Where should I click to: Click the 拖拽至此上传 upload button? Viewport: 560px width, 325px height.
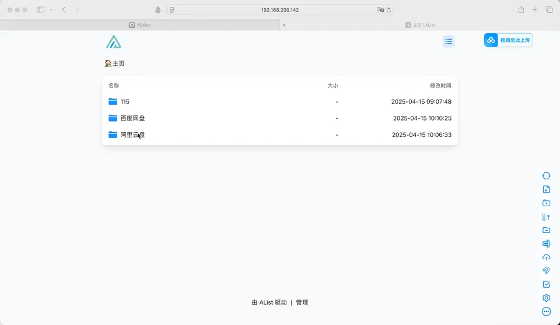[508, 40]
